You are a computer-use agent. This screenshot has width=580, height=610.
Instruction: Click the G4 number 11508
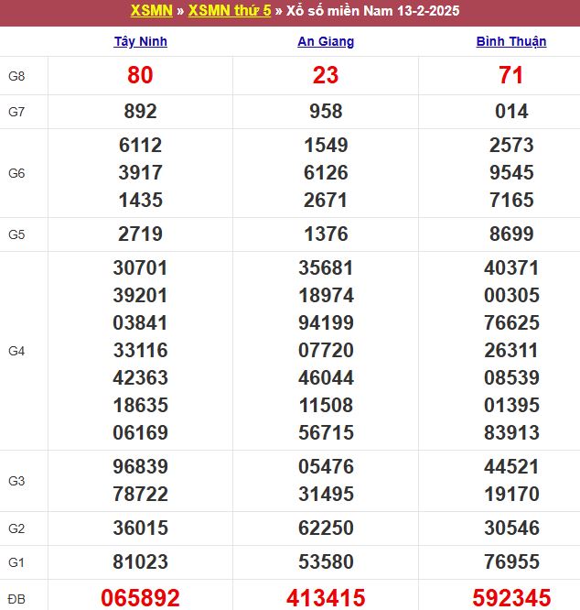(326, 405)
